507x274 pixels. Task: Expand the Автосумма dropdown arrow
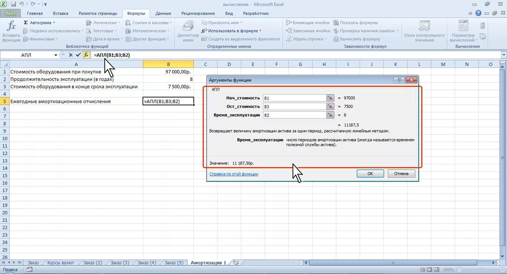pos(54,23)
